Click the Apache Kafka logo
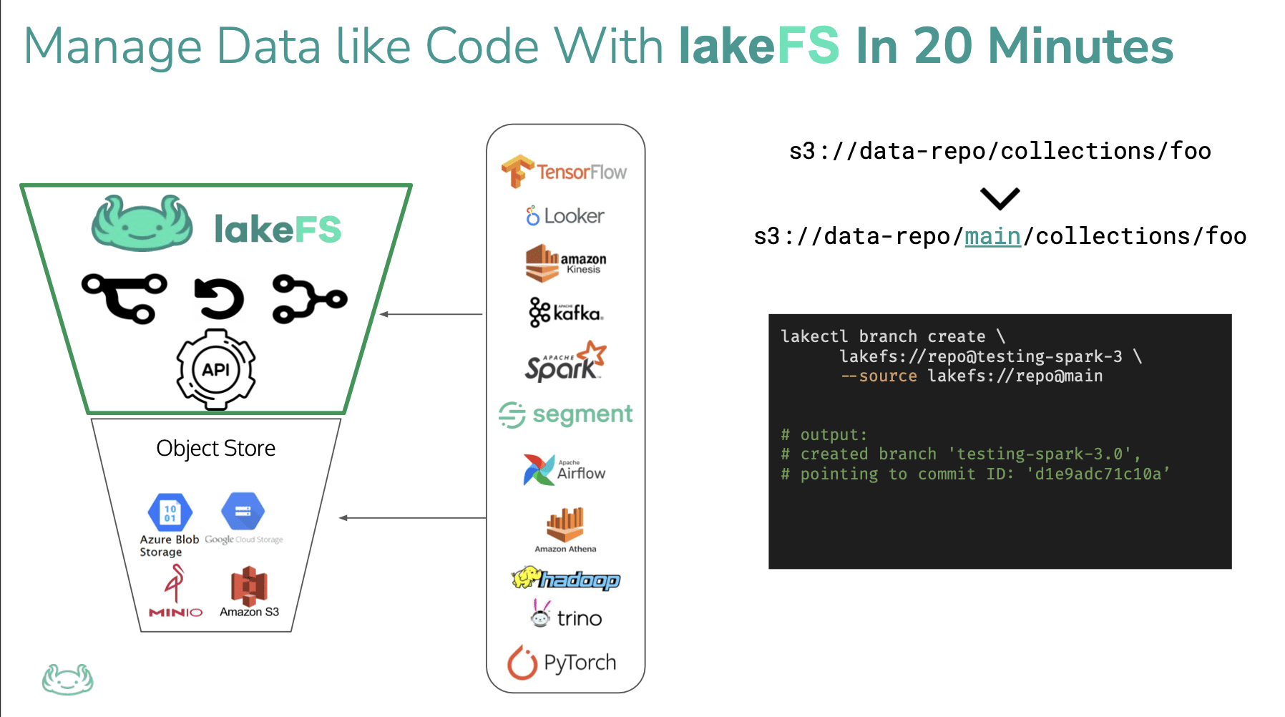Image resolution: width=1285 pixels, height=717 pixels. [565, 313]
